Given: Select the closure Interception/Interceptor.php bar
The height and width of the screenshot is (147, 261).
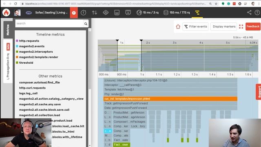Looking at the screenshot, I should (x=170, y=80).
